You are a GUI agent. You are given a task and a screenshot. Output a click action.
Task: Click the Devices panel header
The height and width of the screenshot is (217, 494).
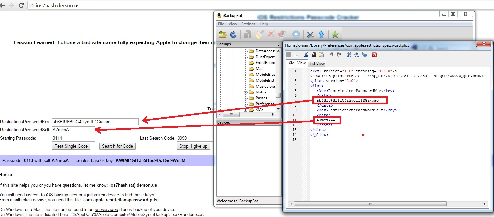coord(248,122)
